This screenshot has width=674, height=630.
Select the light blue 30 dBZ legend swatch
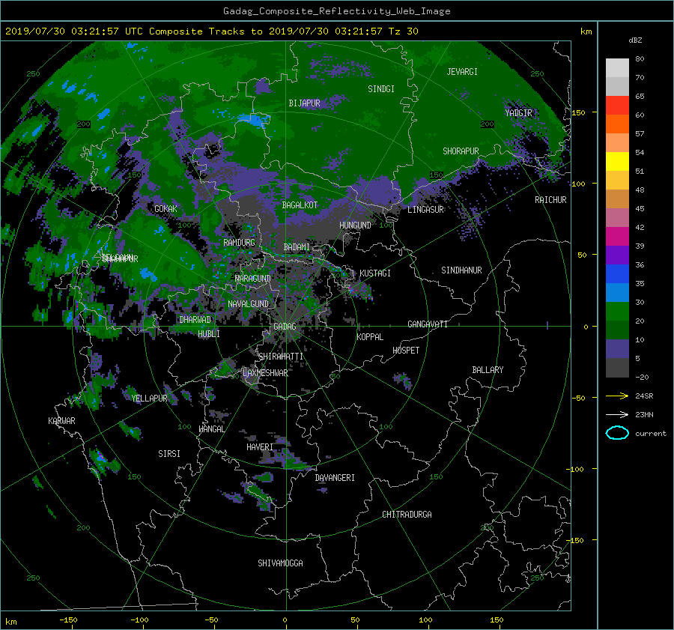pos(617,292)
